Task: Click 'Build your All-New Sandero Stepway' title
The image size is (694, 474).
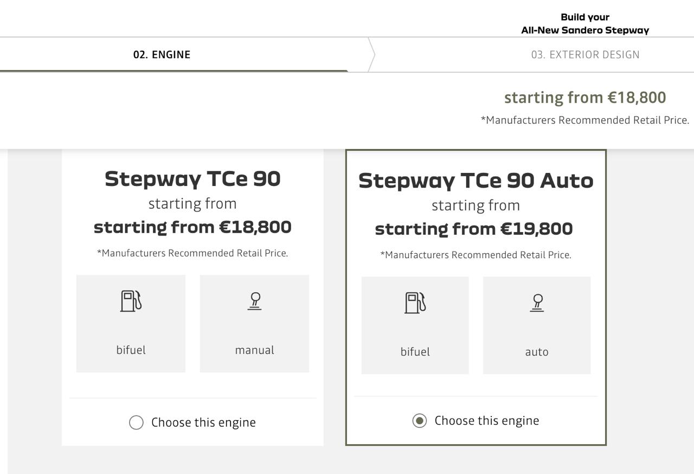Action: tap(584, 24)
